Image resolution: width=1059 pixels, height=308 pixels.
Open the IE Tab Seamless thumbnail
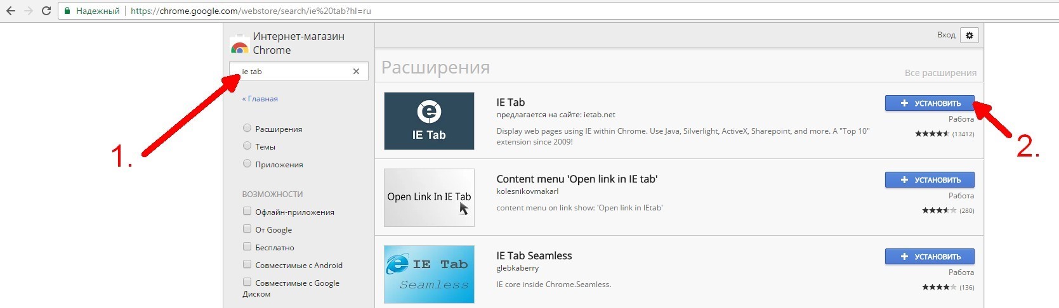pyautogui.click(x=429, y=274)
